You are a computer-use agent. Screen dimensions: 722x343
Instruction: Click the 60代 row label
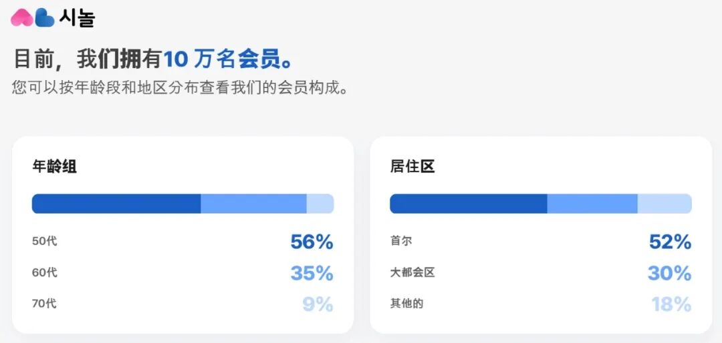click(45, 273)
